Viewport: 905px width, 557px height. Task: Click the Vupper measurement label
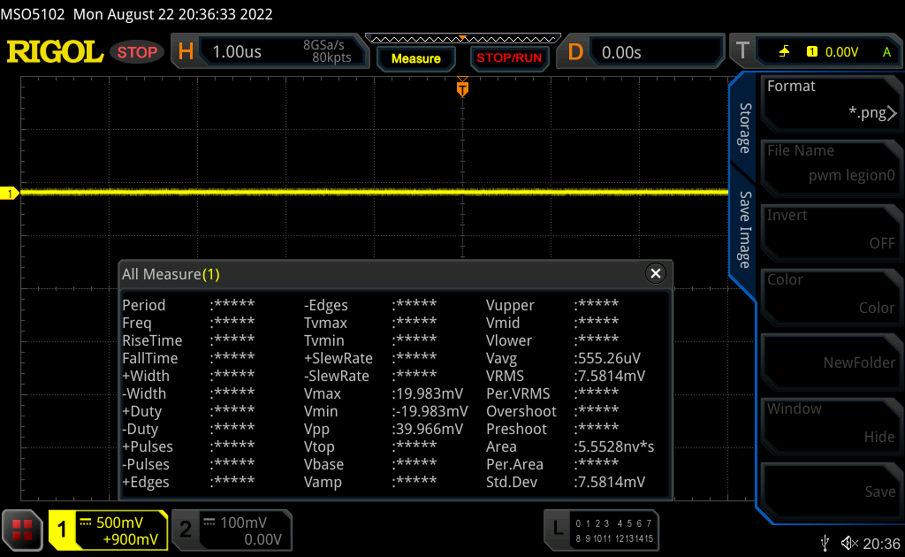pos(510,306)
